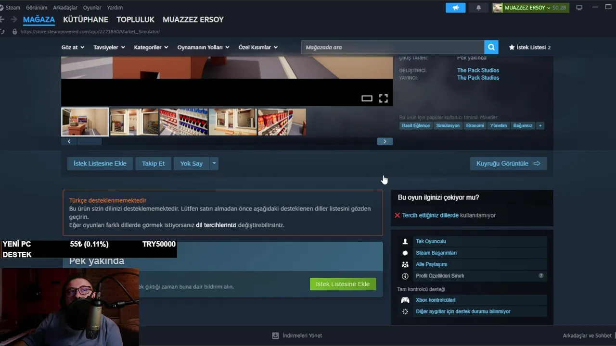
Task: Click the Yok Say button
Action: 191,163
